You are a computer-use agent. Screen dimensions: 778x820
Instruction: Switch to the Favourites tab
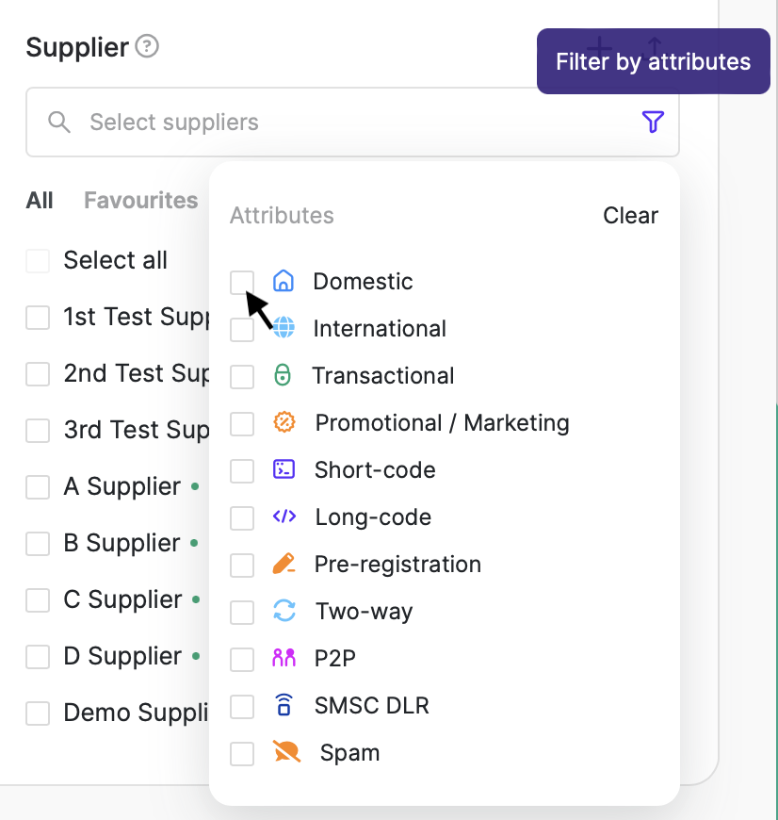click(140, 201)
